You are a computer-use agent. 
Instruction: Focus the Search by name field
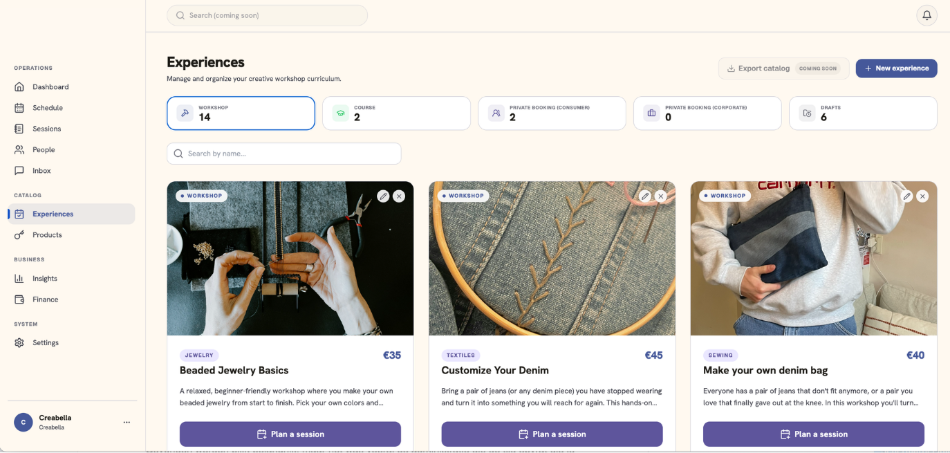(284, 154)
